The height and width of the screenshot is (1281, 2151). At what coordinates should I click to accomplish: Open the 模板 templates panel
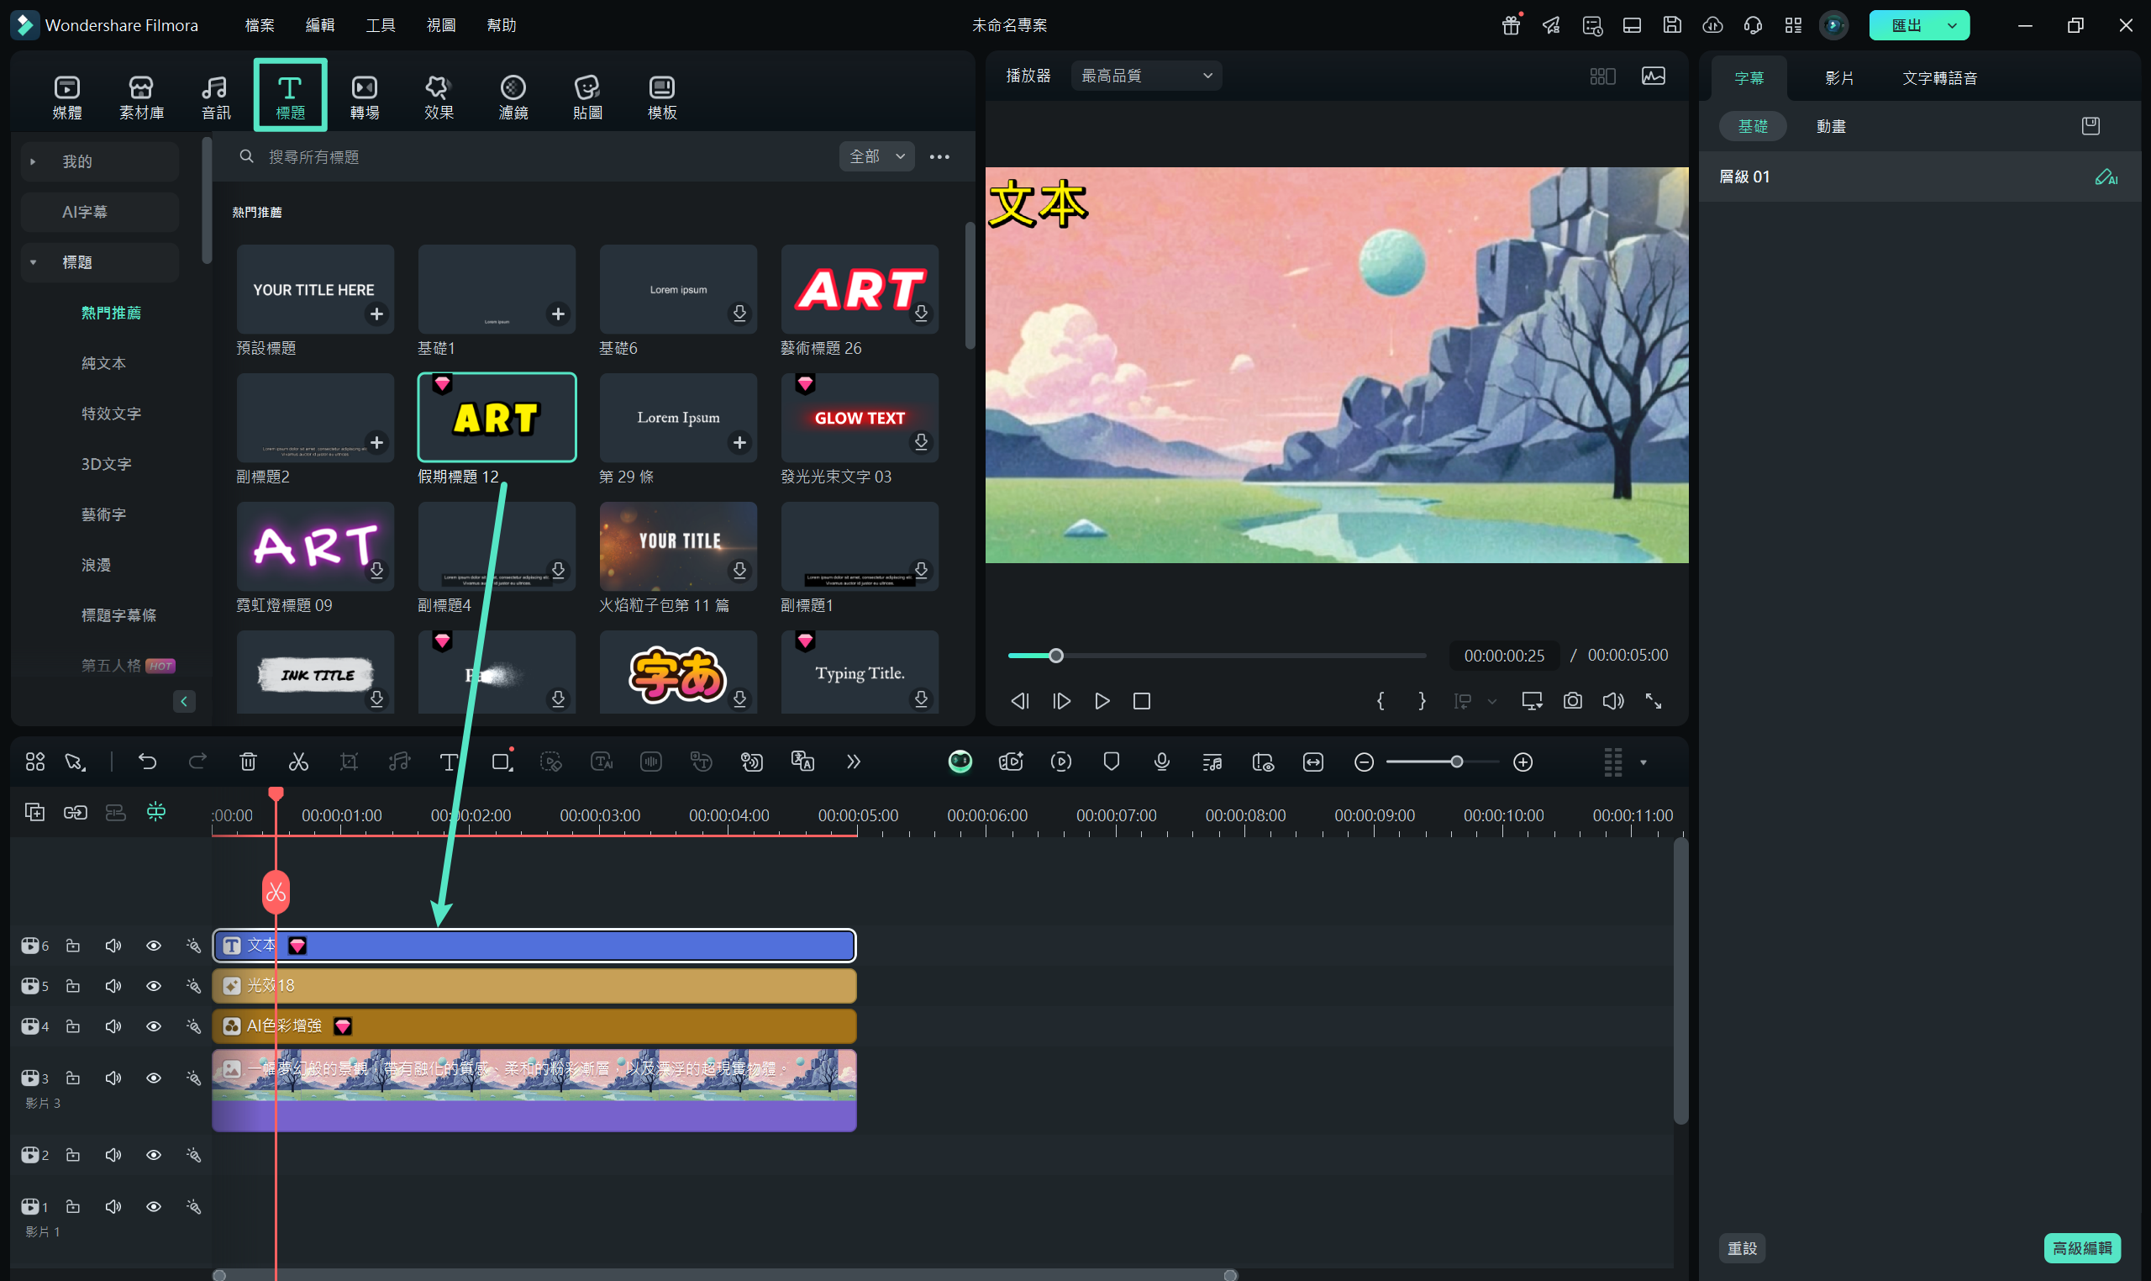coord(662,97)
